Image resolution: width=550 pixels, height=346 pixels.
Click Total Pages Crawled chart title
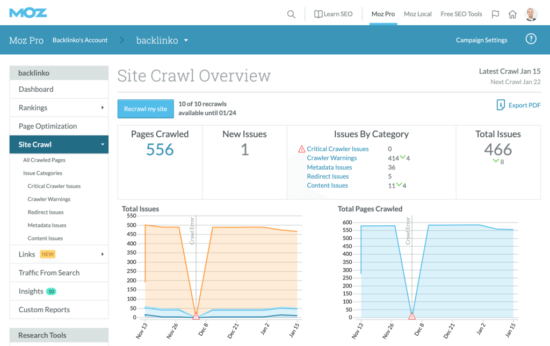(370, 209)
